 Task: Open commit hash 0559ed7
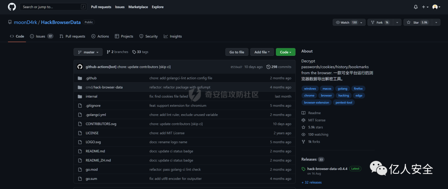click(x=236, y=67)
